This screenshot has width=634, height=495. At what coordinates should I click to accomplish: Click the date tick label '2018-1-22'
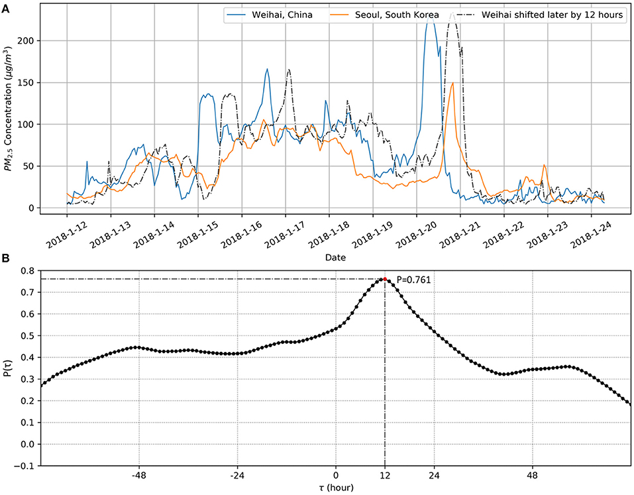click(503, 235)
